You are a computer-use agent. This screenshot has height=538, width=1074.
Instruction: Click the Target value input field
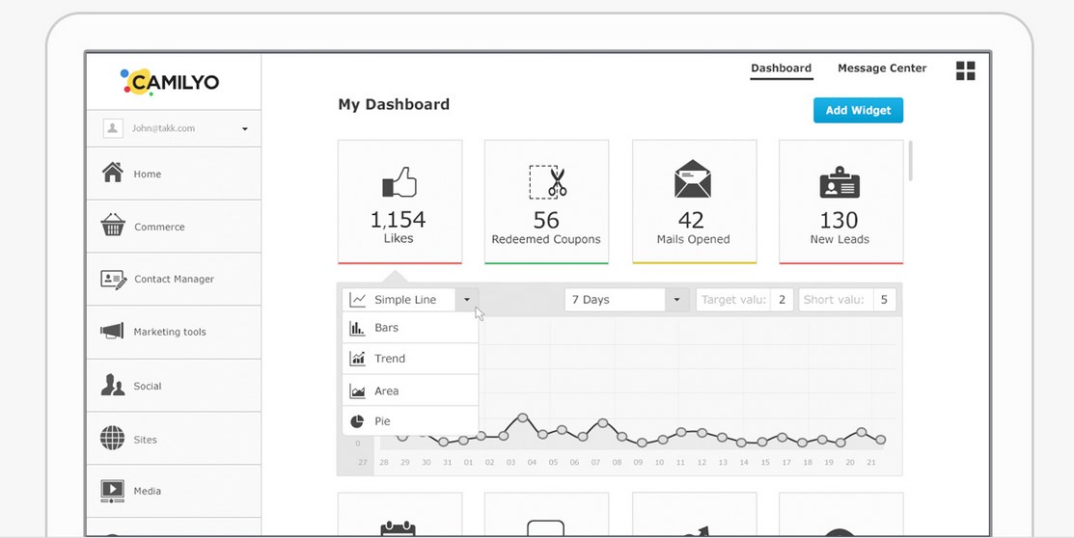pos(745,300)
